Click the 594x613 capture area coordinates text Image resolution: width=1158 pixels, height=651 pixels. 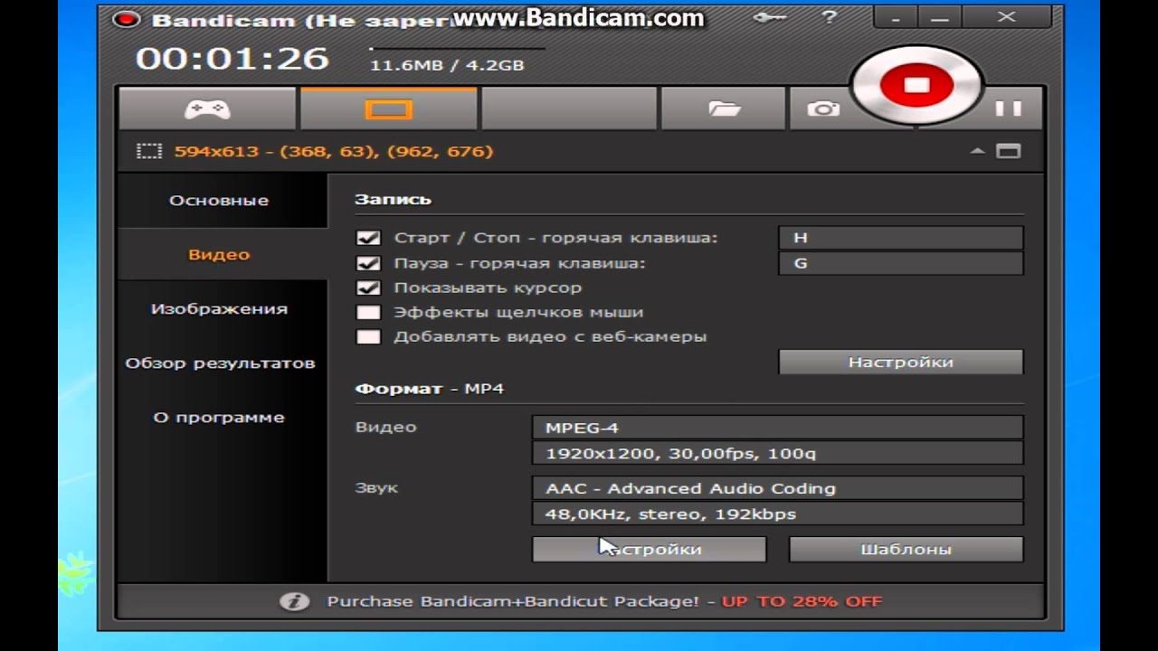pyautogui.click(x=334, y=151)
